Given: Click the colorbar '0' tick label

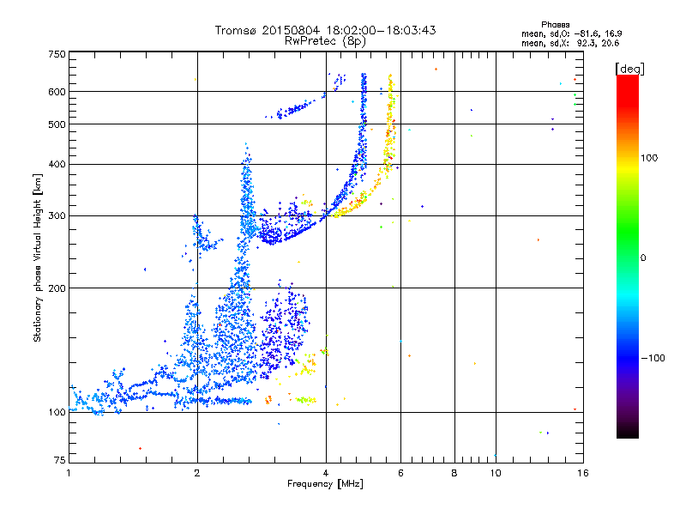Looking at the screenshot, I should coord(642,258).
